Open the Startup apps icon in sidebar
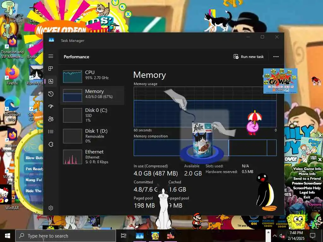323x242 pixels. point(51,107)
